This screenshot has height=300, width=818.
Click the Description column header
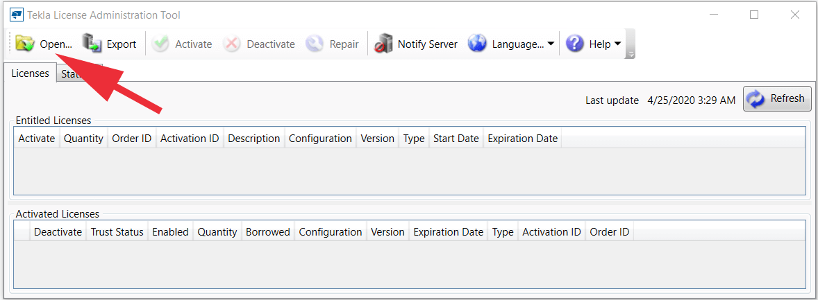click(x=254, y=139)
